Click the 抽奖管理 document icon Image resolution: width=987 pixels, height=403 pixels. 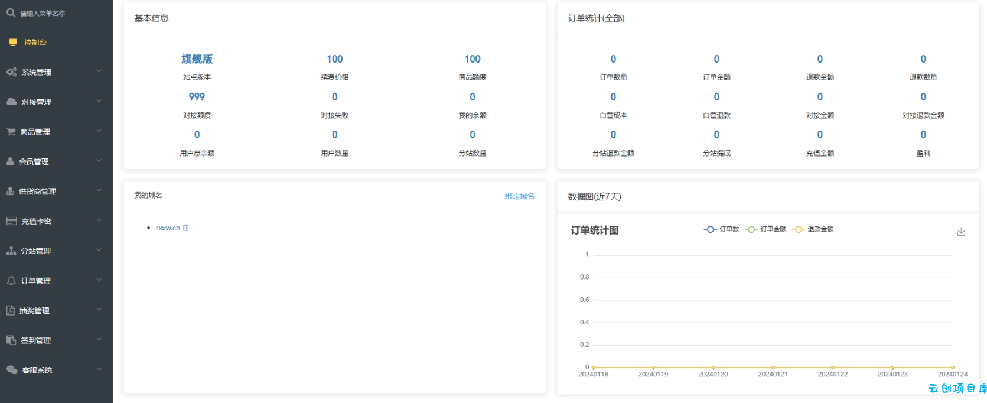(x=11, y=310)
